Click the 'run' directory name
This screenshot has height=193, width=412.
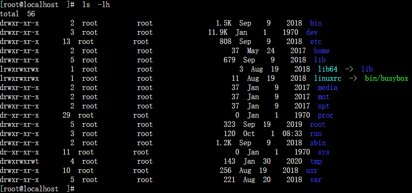316,134
